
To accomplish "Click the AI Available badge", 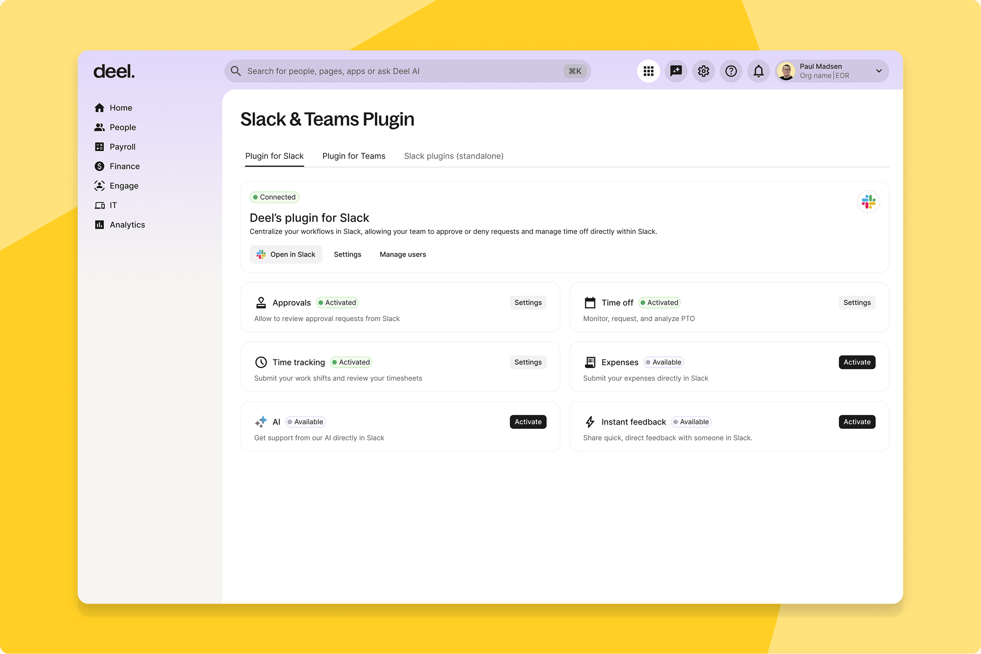I will point(305,422).
